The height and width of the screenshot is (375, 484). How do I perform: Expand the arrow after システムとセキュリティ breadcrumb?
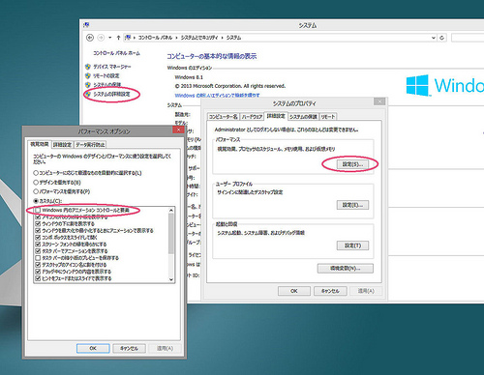pyautogui.click(x=223, y=38)
